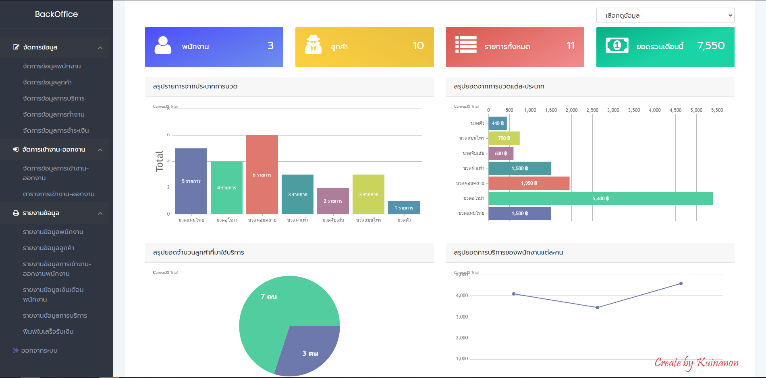The height and width of the screenshot is (378, 766).
Task: Click the printer icon beside รายงานข้อมูล
Action: (x=16, y=213)
